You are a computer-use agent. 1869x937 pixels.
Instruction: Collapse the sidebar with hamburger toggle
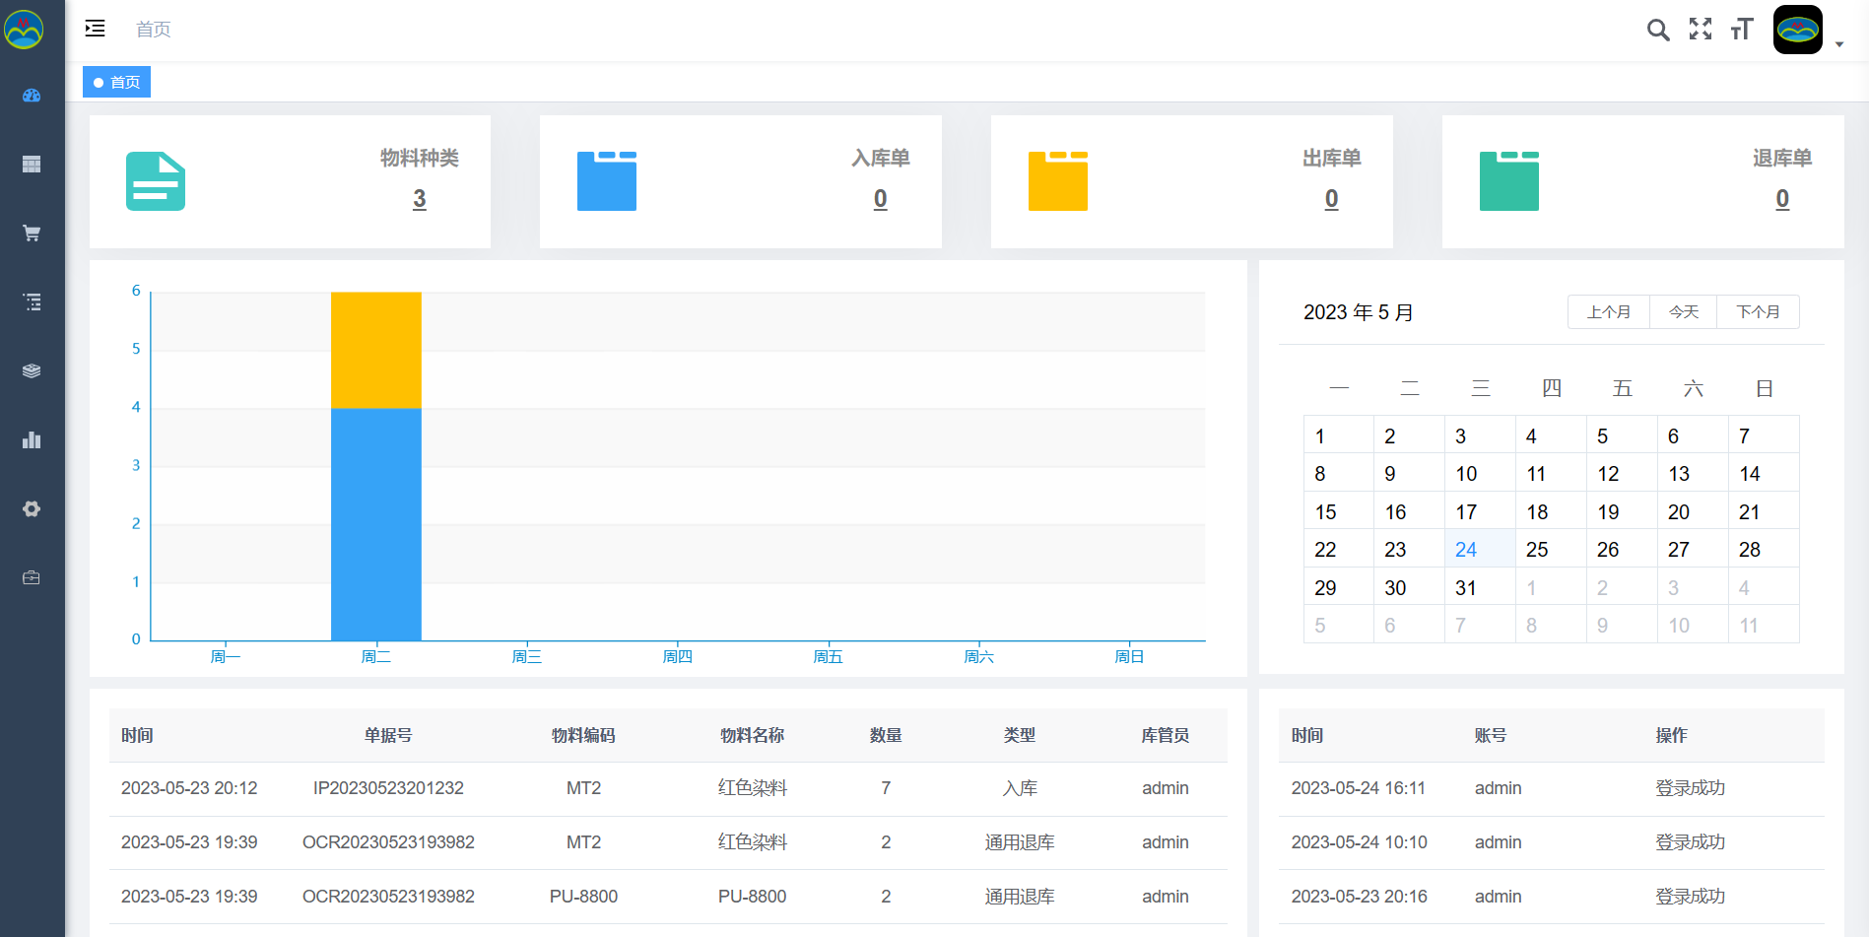pos(95,29)
